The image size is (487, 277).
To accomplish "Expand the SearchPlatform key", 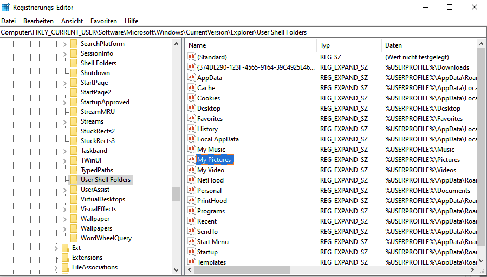I will 64,44.
